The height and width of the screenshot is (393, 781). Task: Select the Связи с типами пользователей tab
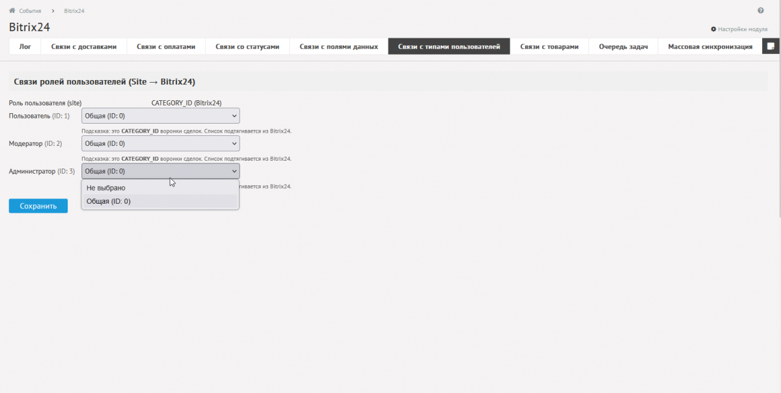click(448, 46)
